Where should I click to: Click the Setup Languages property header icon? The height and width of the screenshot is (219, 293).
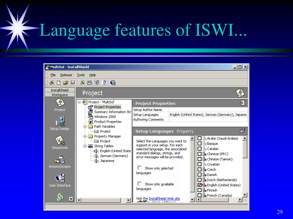coord(242,131)
